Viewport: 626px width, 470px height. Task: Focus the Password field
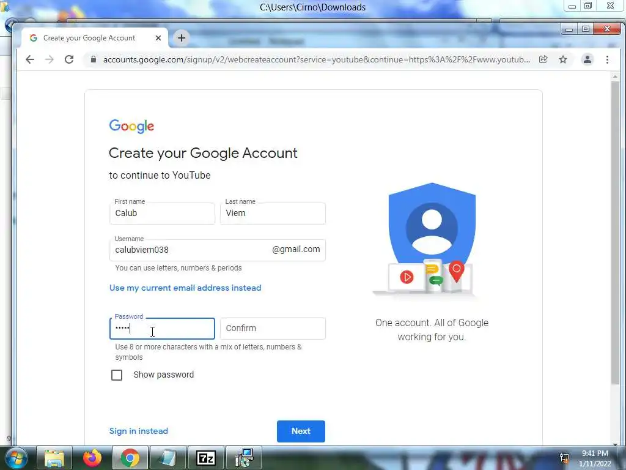(162, 329)
